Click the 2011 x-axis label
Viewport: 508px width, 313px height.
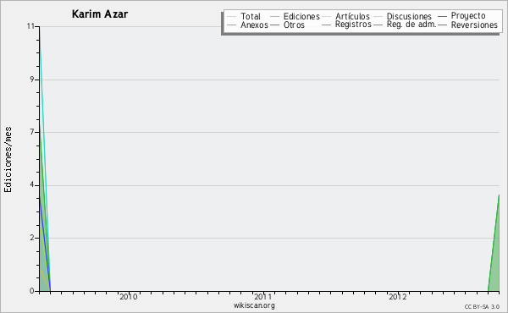[262, 297]
